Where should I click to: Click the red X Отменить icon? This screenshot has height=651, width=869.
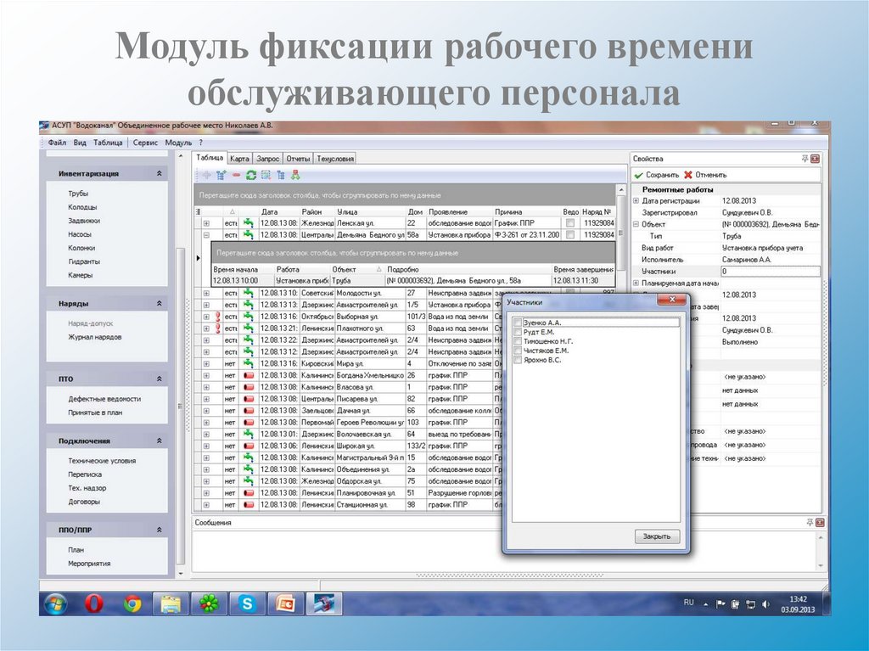(687, 175)
